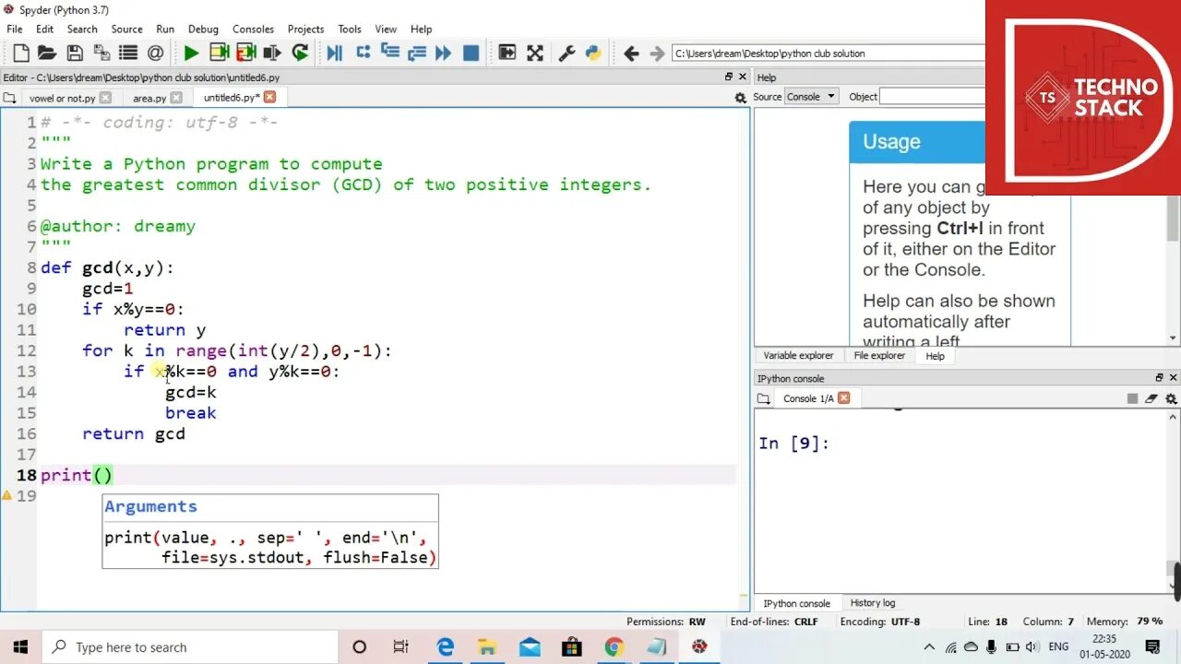This screenshot has height=664, width=1181.
Task: Click the Windows Start button
Action: click(x=20, y=646)
